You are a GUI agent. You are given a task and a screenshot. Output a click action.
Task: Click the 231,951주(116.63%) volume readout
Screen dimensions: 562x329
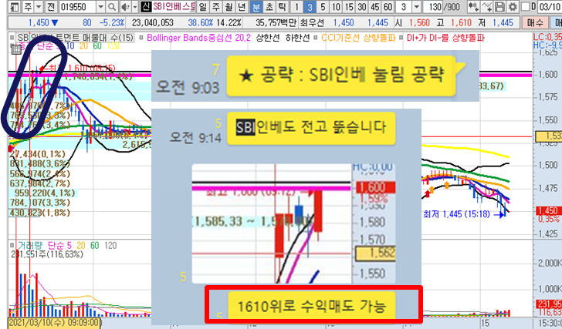pos(46,254)
